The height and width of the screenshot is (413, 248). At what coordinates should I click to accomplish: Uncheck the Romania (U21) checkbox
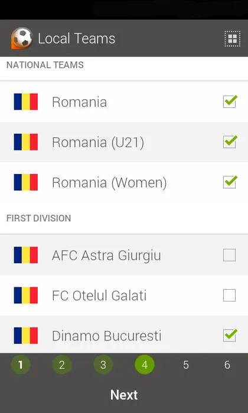tap(230, 142)
